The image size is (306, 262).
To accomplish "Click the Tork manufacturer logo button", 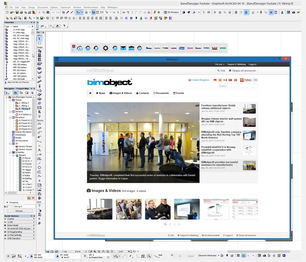I will [x=182, y=48].
